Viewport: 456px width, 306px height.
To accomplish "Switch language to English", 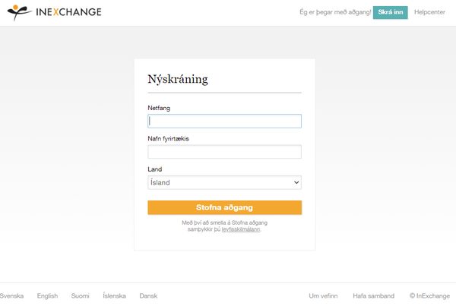I will 47,295.
